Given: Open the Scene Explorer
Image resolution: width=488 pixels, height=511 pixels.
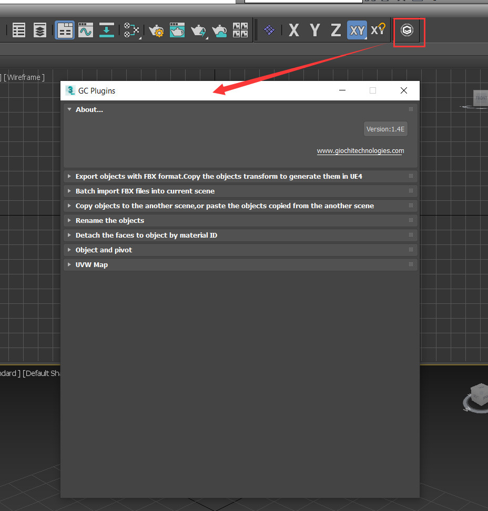Looking at the screenshot, I should pyautogui.click(x=18, y=30).
